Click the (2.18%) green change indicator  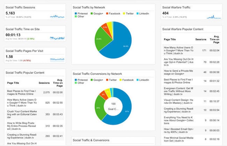point(31,39)
